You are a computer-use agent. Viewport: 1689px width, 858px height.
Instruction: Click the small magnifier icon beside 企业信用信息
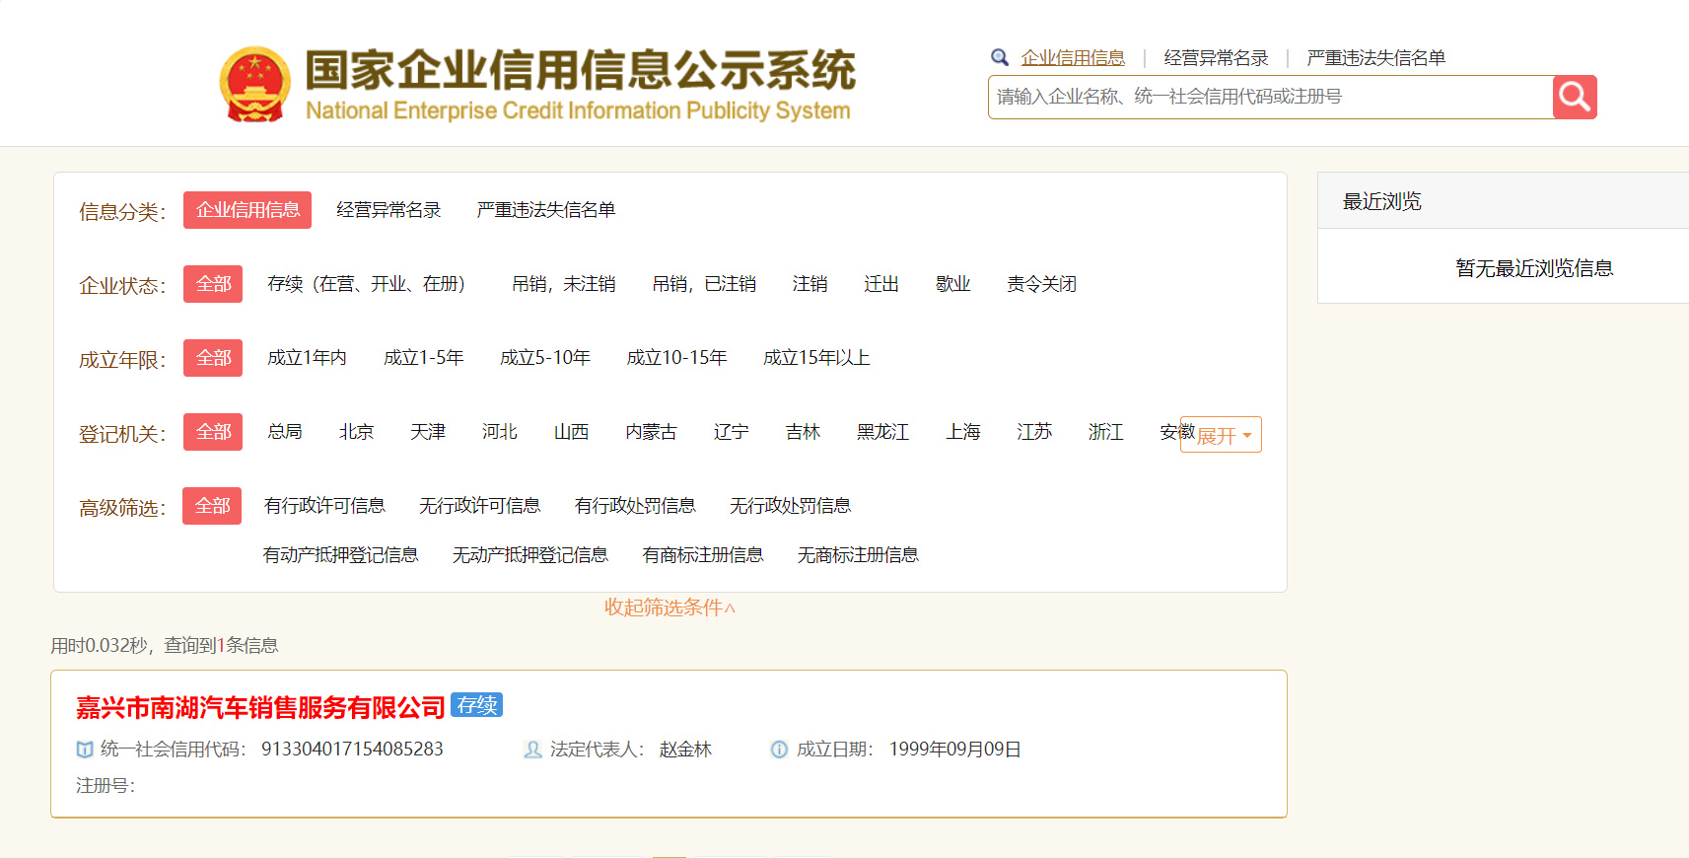tap(1000, 57)
